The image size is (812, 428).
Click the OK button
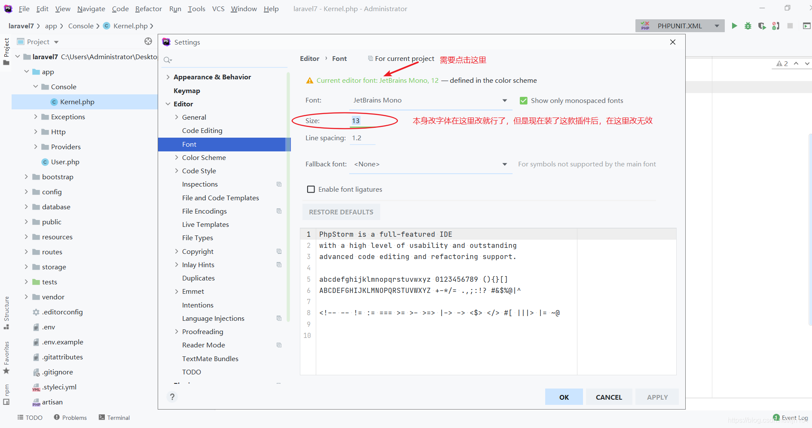(564, 397)
